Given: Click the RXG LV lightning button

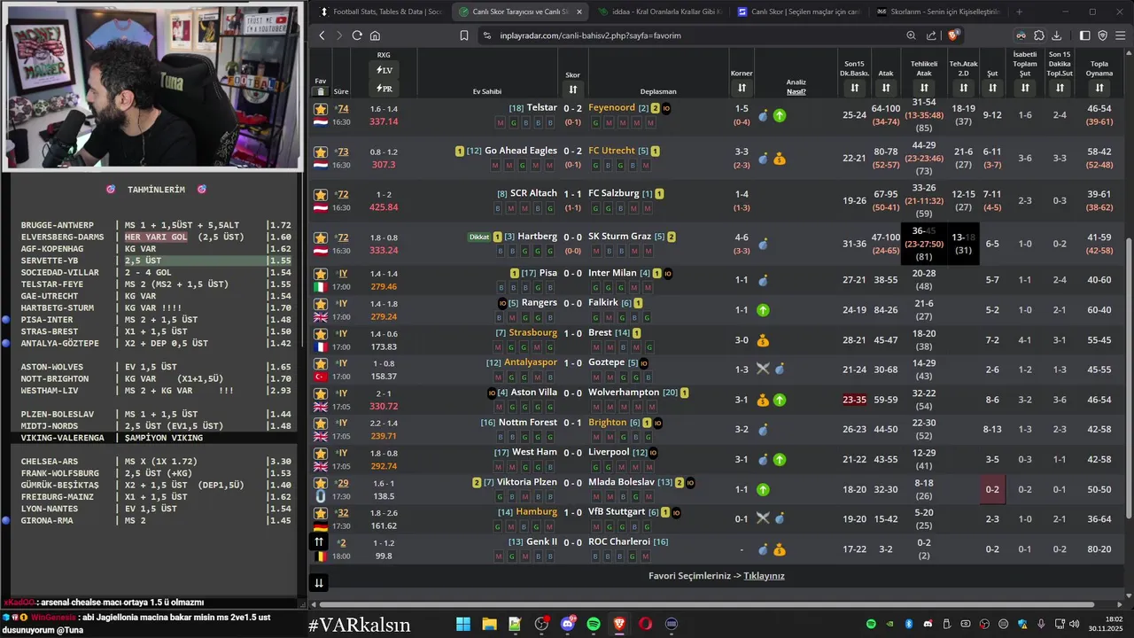Looking at the screenshot, I should click(384, 70).
